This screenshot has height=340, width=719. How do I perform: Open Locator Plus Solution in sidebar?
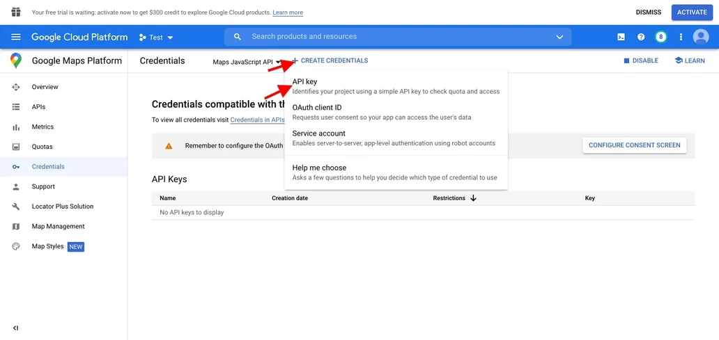[x=63, y=207]
